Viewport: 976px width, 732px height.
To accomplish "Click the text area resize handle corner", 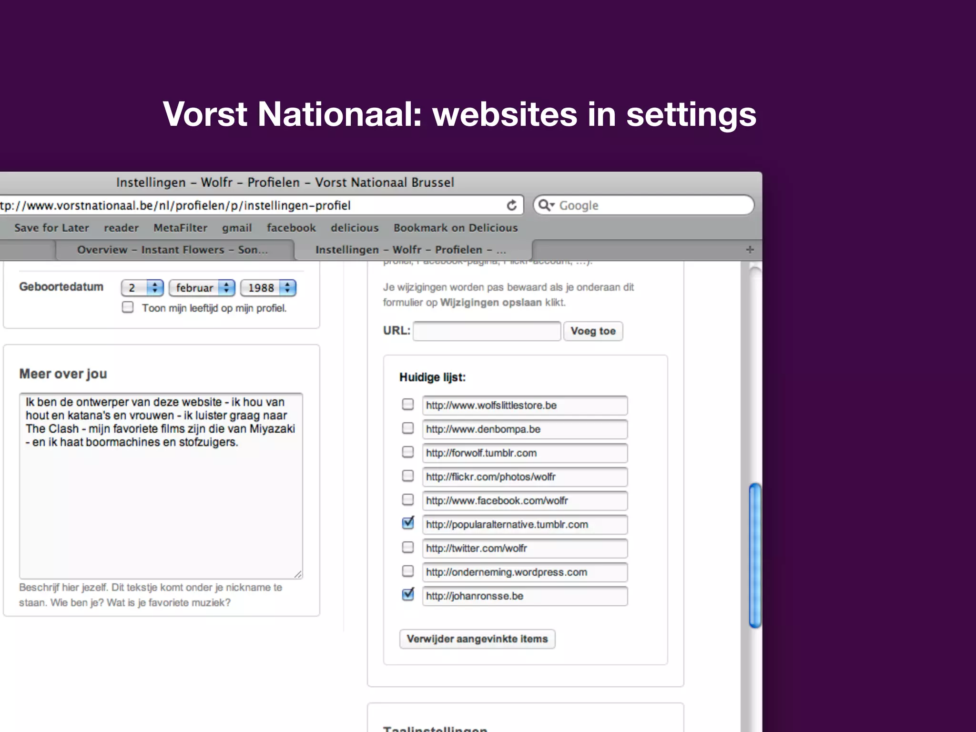I will click(298, 574).
